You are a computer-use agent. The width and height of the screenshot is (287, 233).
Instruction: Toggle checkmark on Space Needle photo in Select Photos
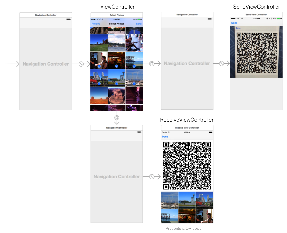(x=117, y=84)
